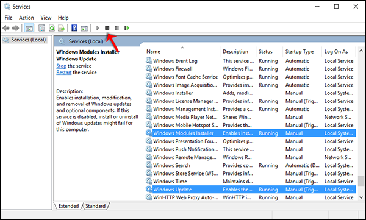This screenshot has height=220, width=366.
Task: Select the Windows Mobile Hotspot Service row
Action: [251, 125]
